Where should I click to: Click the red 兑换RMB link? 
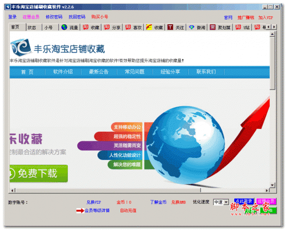pos(178,202)
